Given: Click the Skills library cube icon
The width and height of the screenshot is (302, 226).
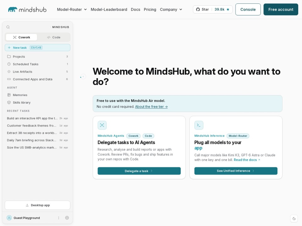Looking at the screenshot, I should pos(9,102).
